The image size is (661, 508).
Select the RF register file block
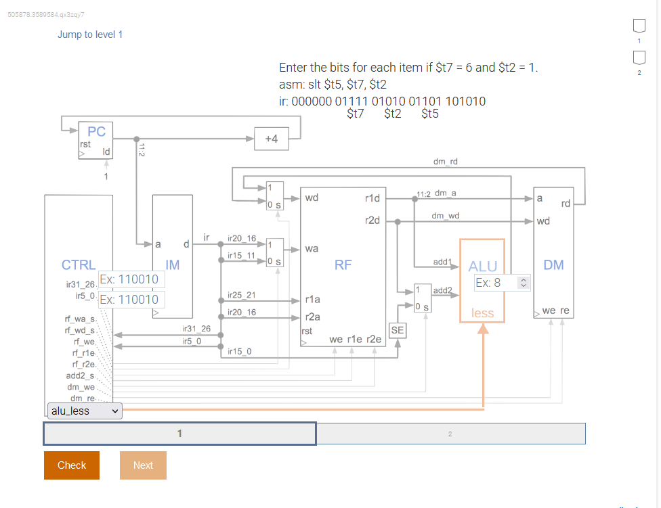click(342, 264)
